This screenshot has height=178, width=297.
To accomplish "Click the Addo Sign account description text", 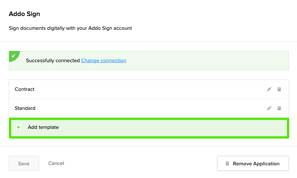I will pyautogui.click(x=70, y=28).
